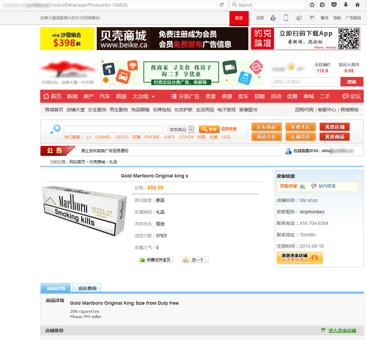Click 收藏这件宝贝 to favorite item
This screenshot has height=342, width=367.
click(156, 260)
